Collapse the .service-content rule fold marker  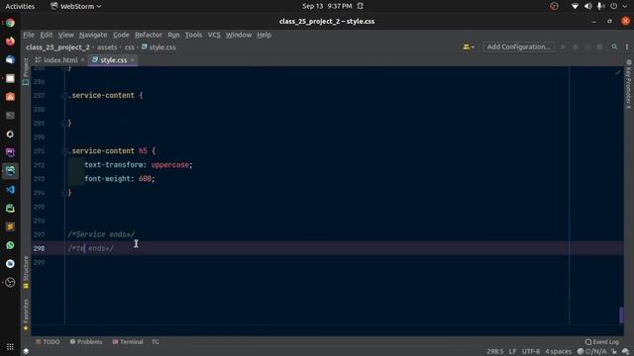(x=64, y=96)
